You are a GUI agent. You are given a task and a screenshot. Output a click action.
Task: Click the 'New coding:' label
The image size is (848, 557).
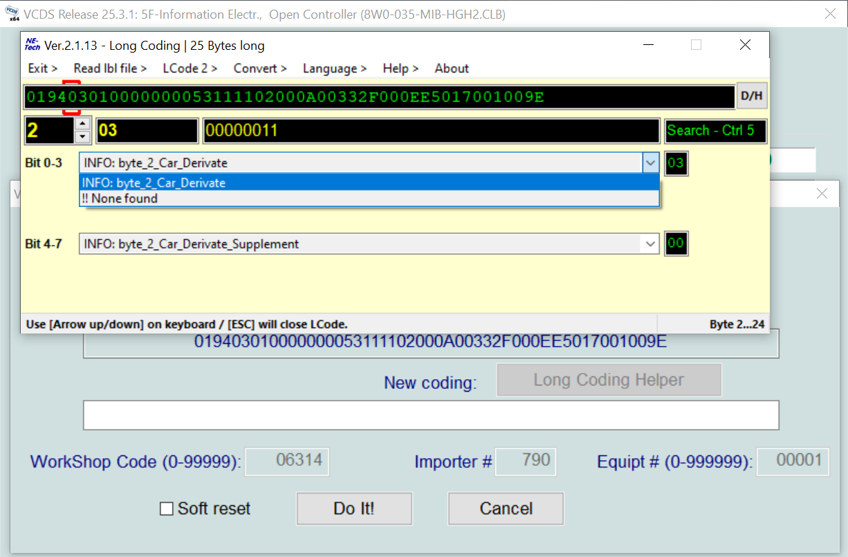click(x=430, y=383)
